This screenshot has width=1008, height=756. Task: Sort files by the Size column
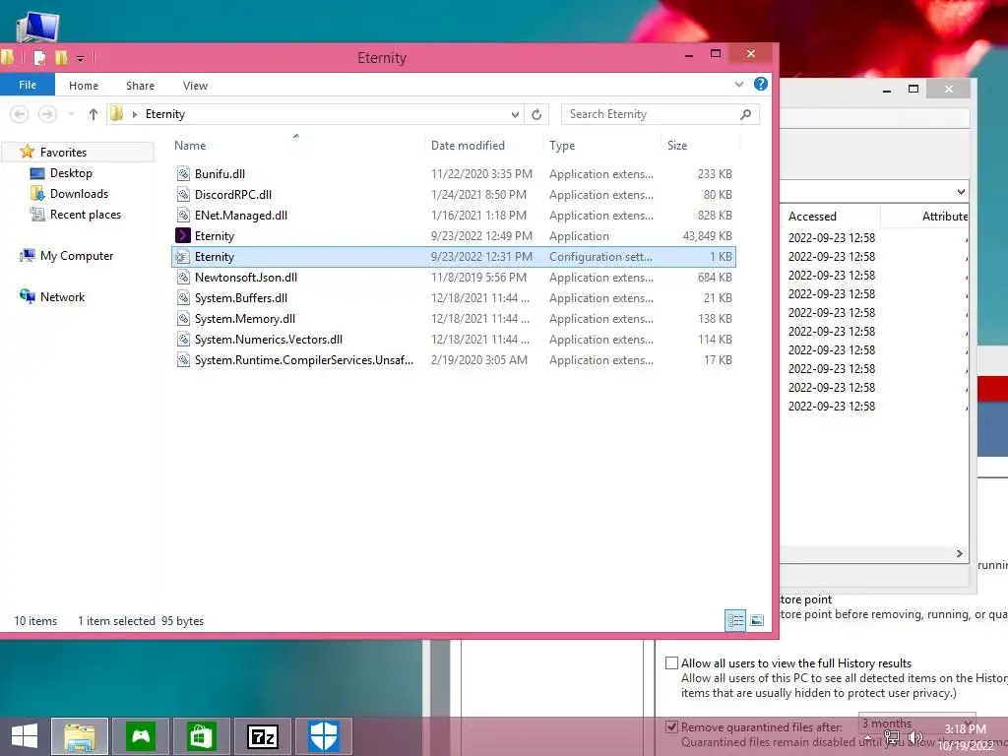677,146
